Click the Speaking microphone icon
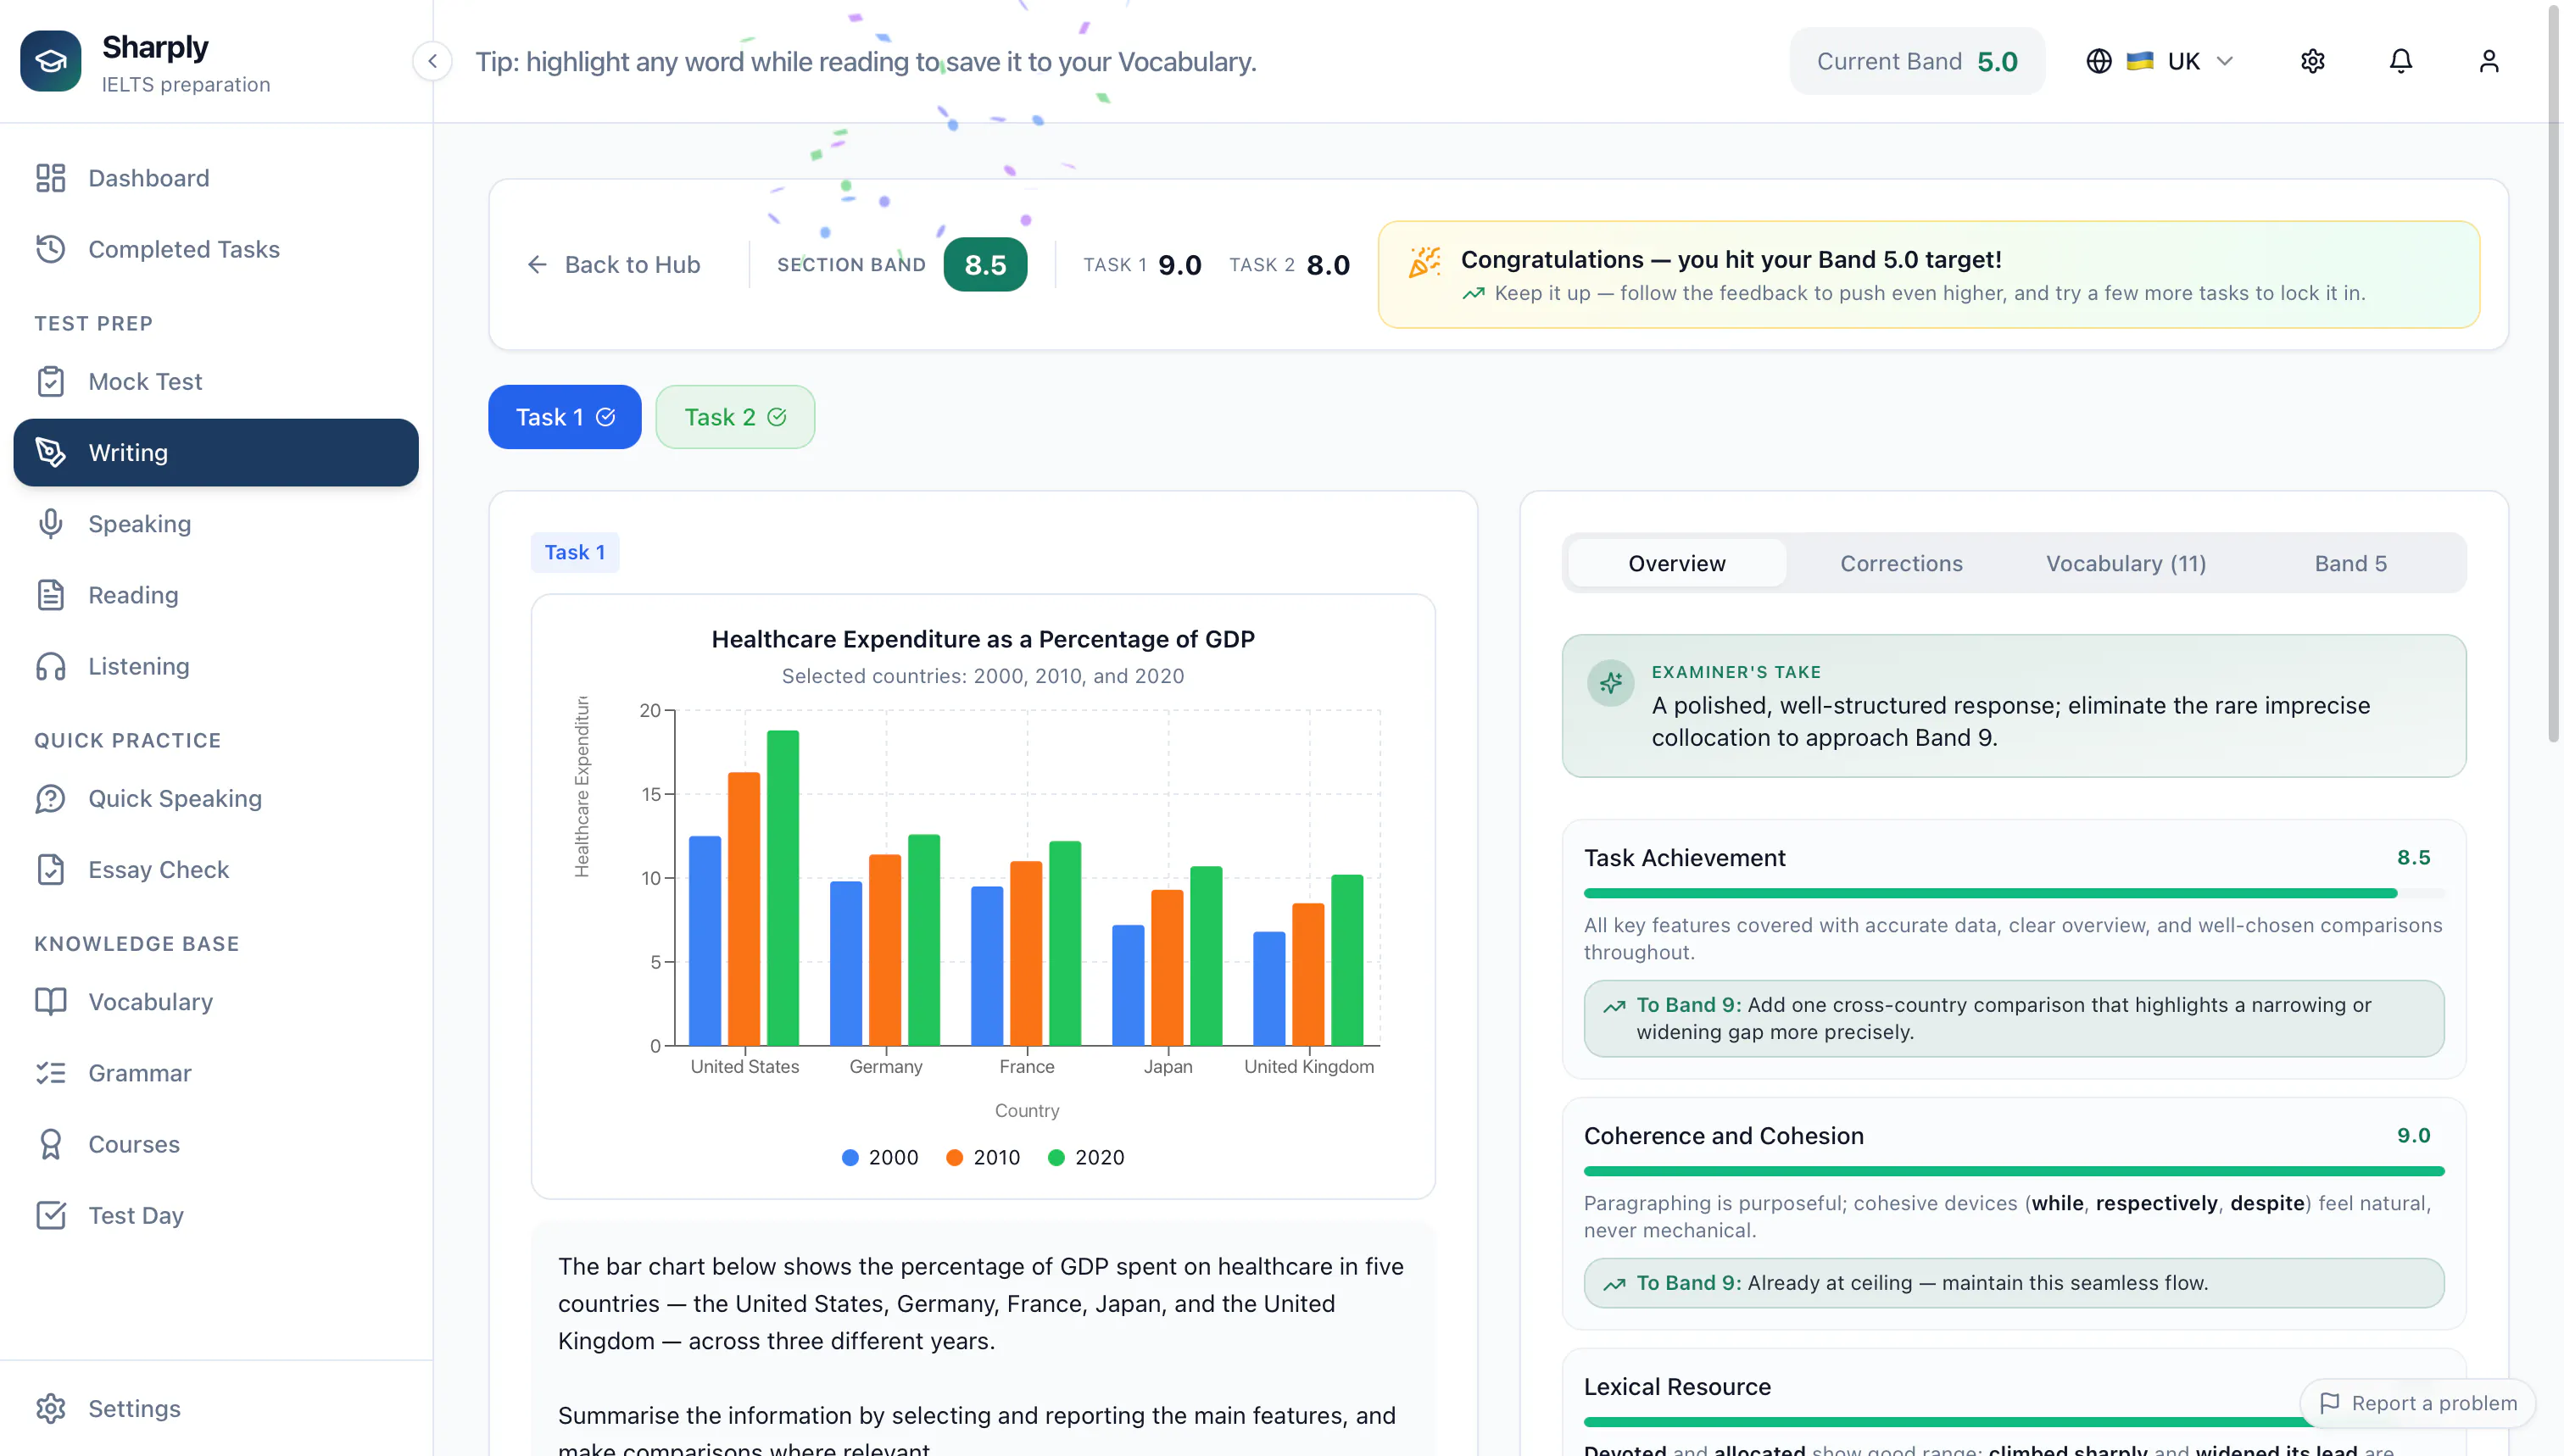This screenshot has height=1456, width=2564. (50, 524)
